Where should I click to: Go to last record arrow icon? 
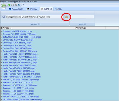point(16,5)
